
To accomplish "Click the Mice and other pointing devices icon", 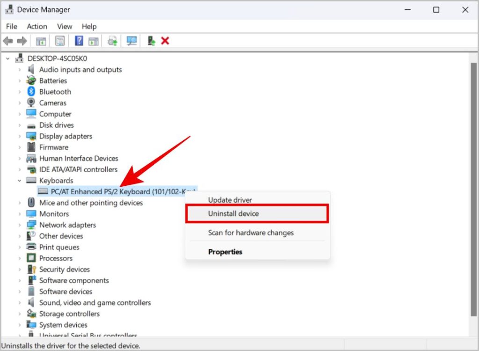I will (x=31, y=202).
